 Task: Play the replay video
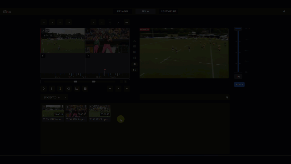tap(118, 89)
